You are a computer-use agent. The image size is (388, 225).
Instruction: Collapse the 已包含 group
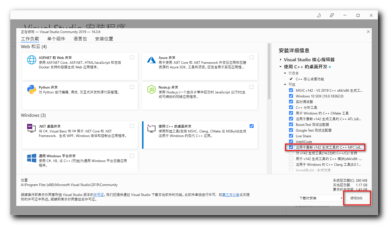(285, 73)
